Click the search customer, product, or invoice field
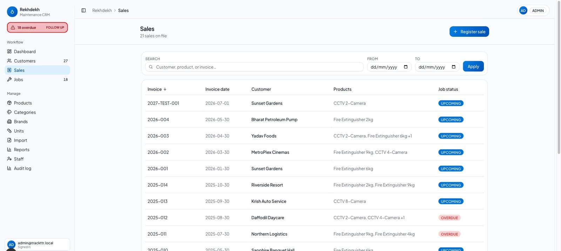The image size is (561, 251). [254, 67]
